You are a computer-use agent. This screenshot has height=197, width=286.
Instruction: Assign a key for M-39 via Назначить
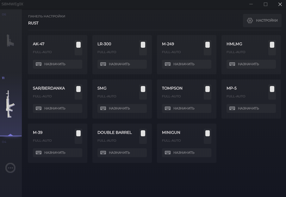[x=58, y=153]
